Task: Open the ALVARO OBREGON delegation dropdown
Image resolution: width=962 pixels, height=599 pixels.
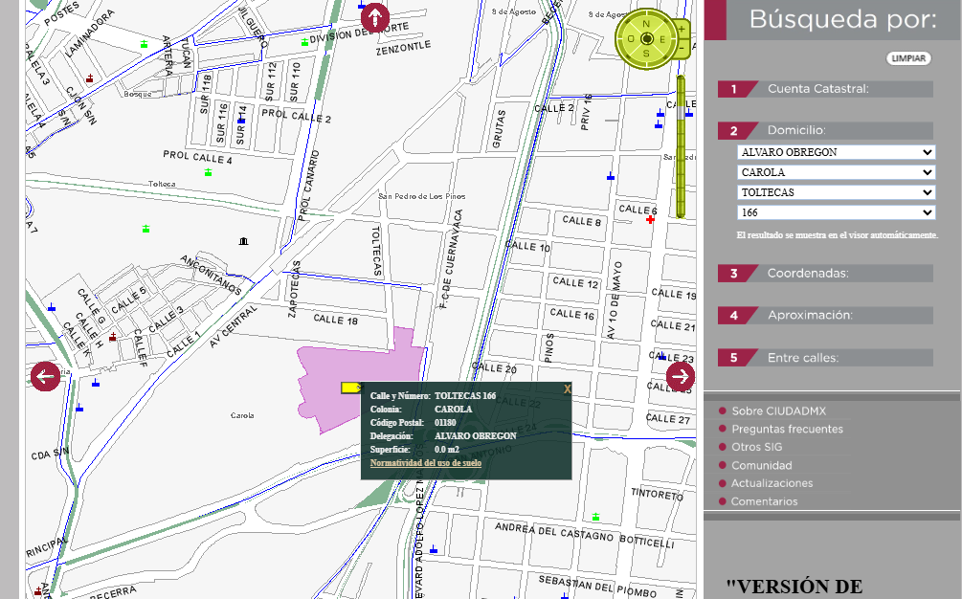Action: point(836,152)
